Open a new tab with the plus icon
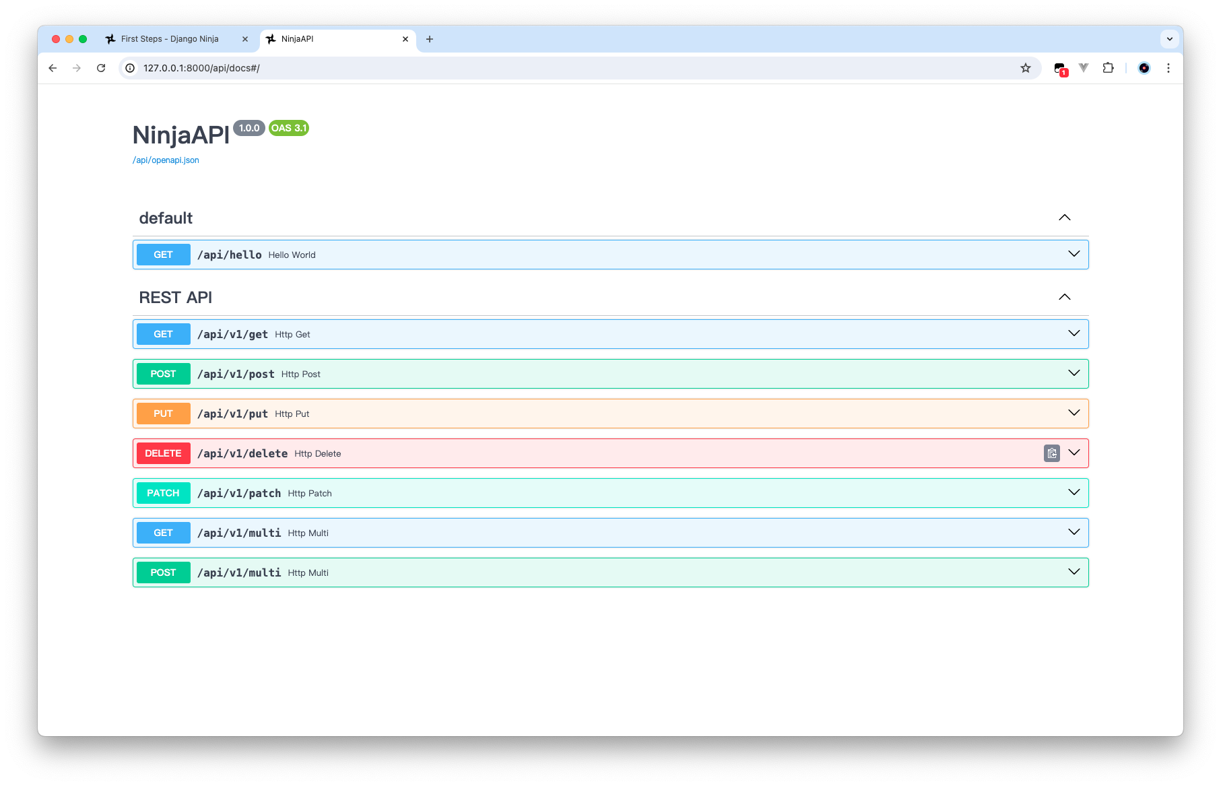Viewport: 1221px width, 786px height. coord(430,39)
